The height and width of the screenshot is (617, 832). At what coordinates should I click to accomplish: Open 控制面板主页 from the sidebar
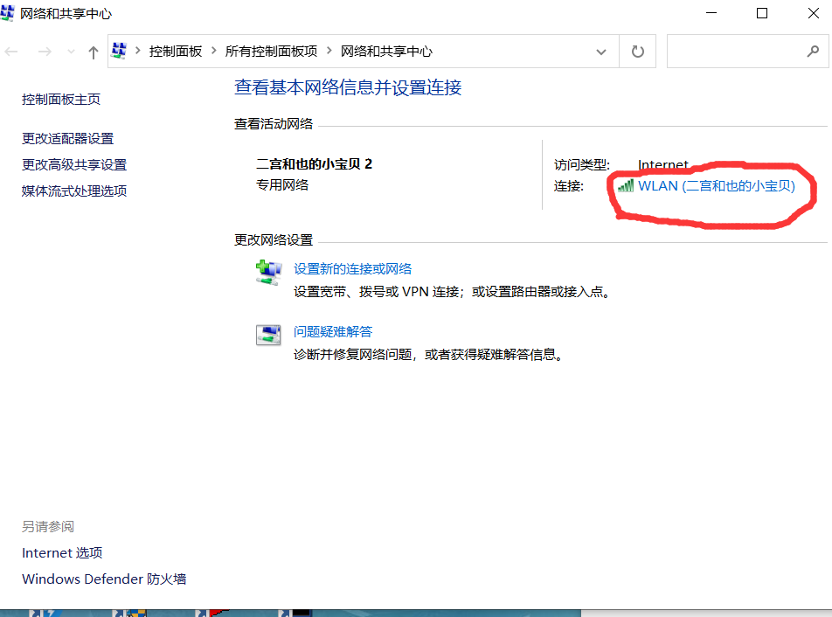pyautogui.click(x=61, y=99)
